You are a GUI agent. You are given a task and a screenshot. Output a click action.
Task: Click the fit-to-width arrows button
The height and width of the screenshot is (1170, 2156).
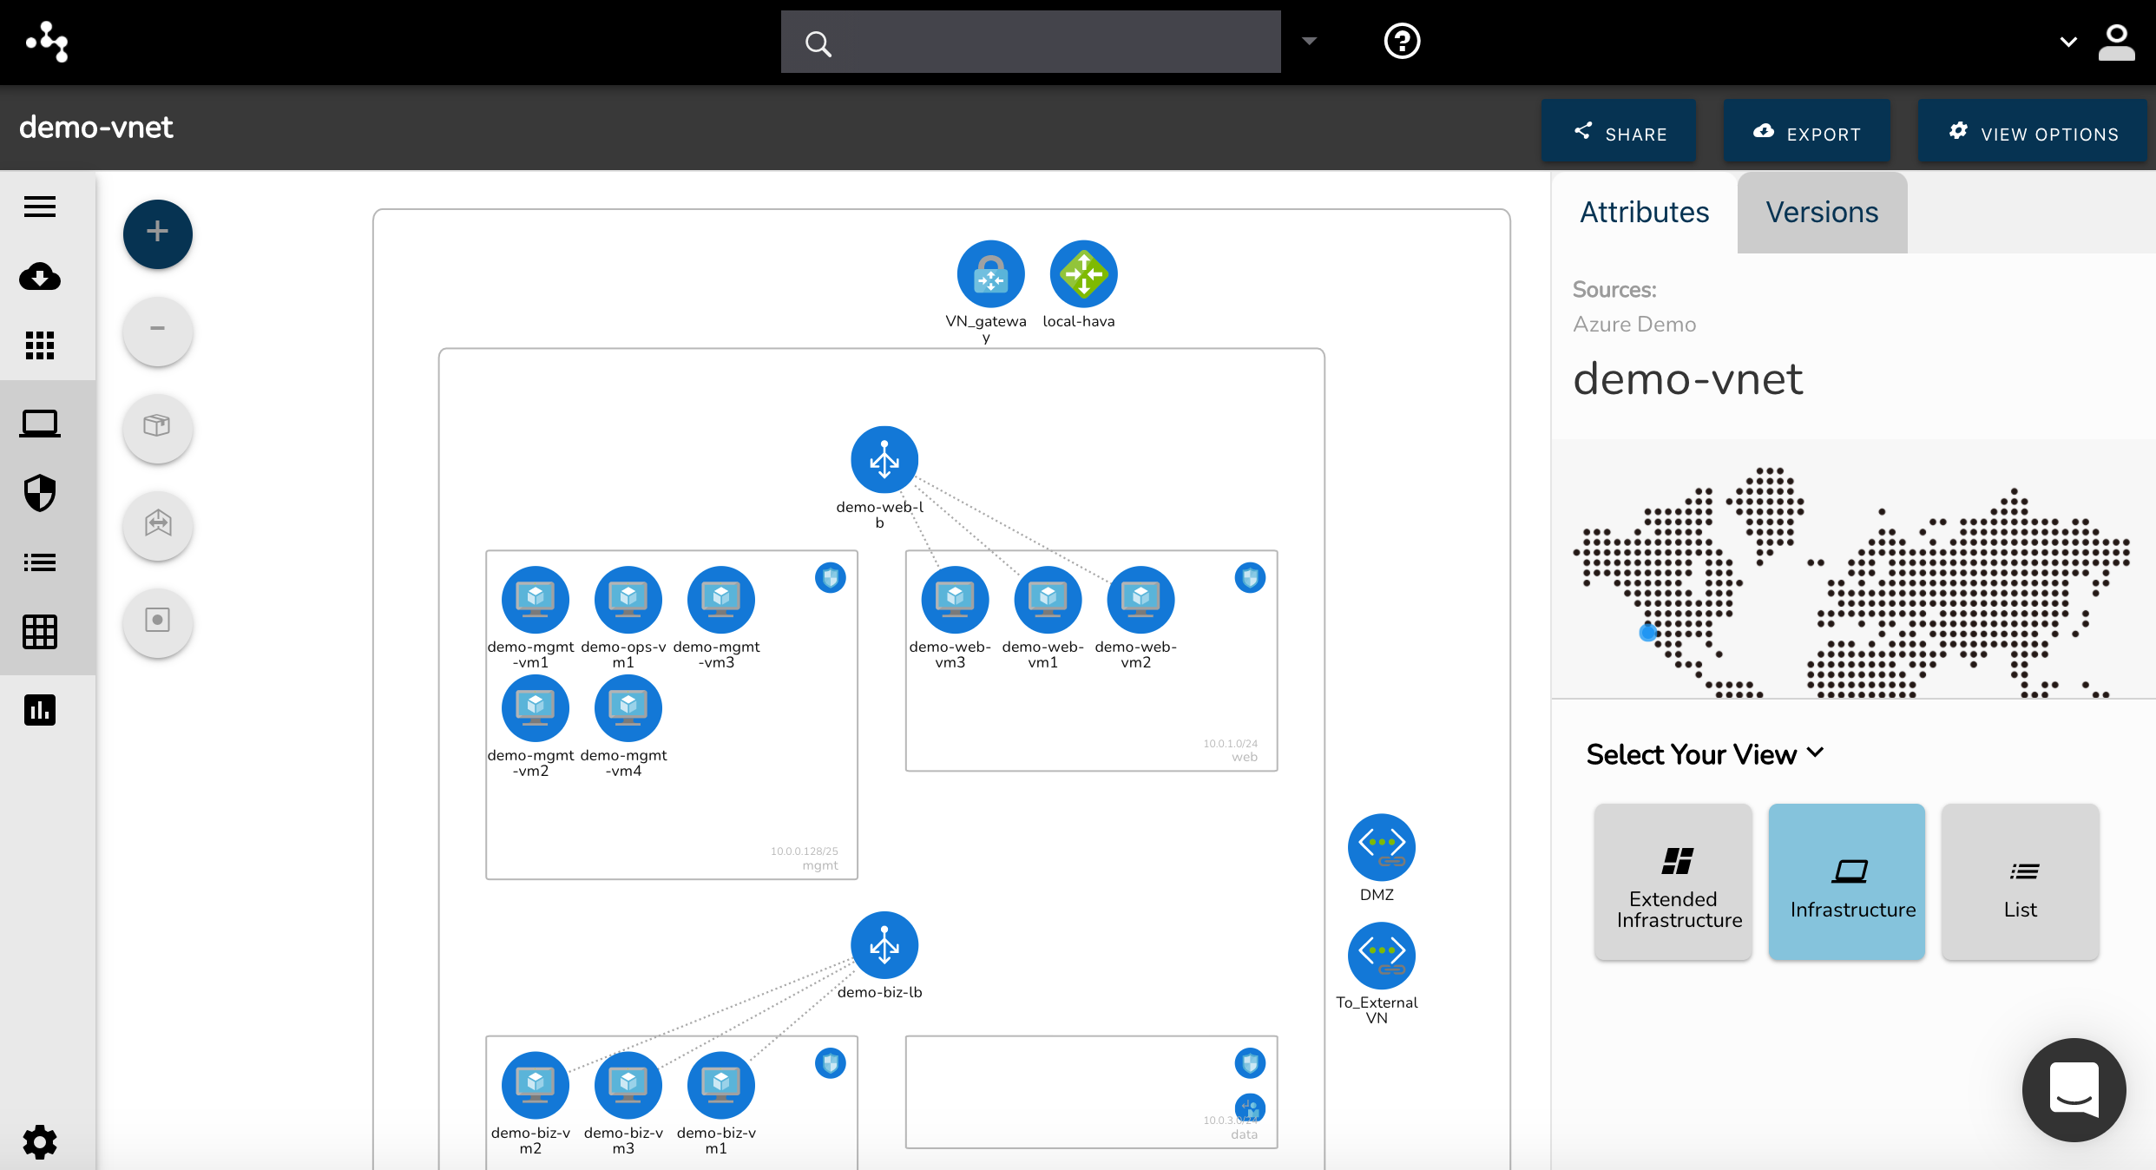[158, 525]
